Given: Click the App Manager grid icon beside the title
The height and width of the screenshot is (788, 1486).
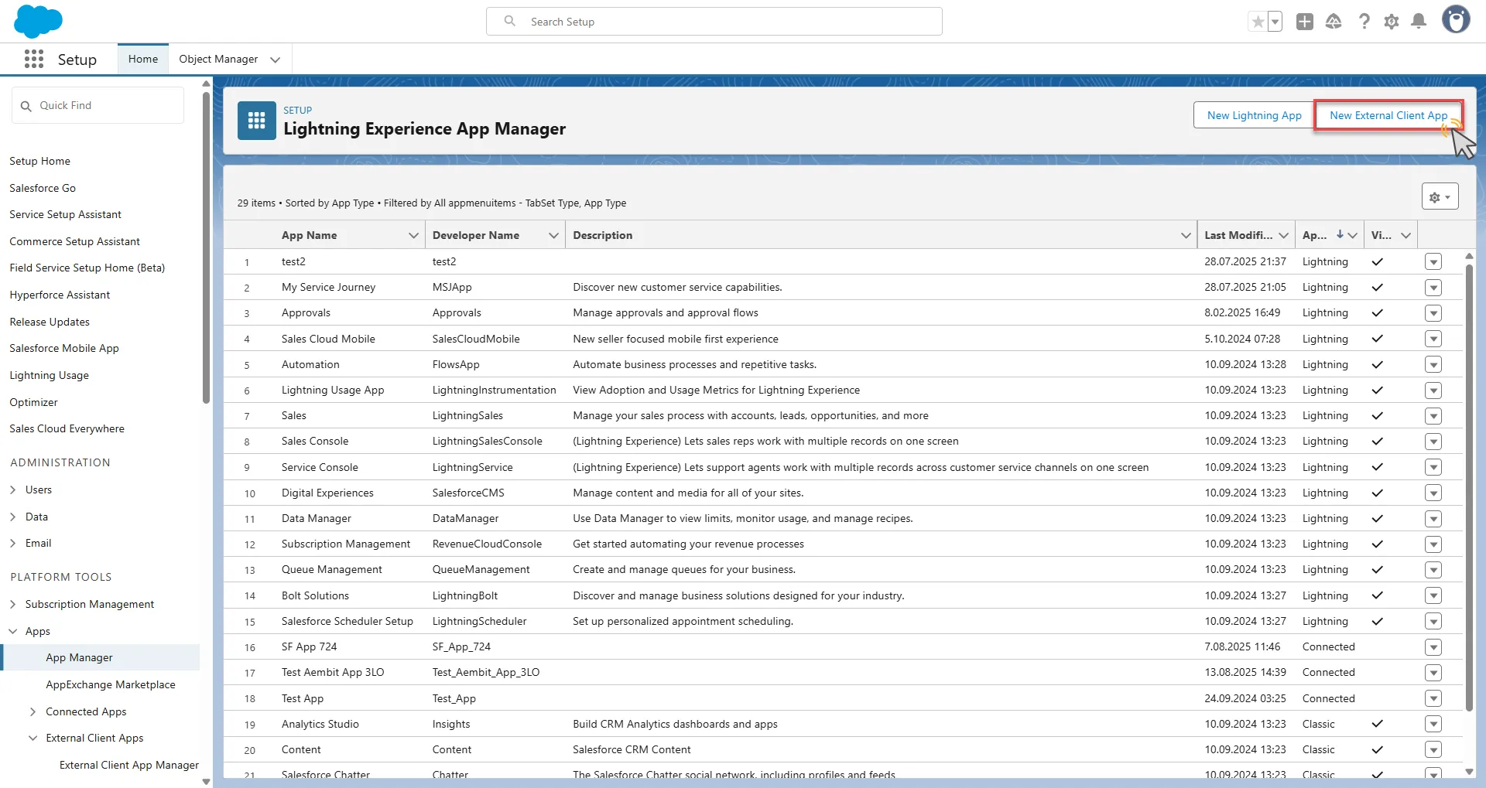Looking at the screenshot, I should click(x=256, y=121).
